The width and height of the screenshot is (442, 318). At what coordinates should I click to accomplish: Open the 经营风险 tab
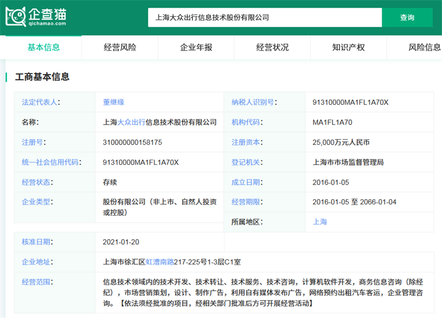point(120,47)
